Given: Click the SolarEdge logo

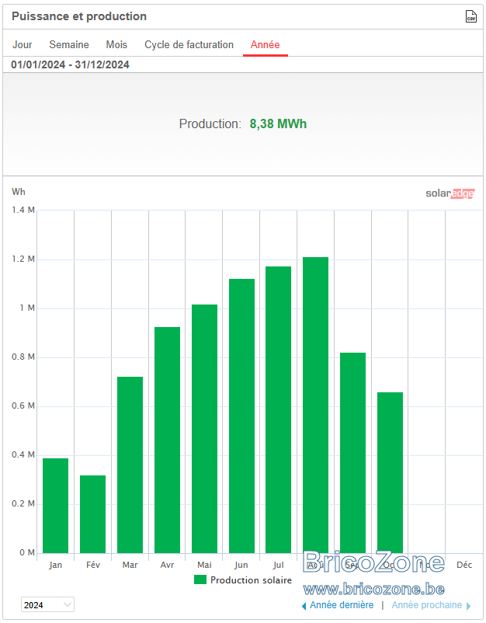Looking at the screenshot, I should pyautogui.click(x=450, y=193).
